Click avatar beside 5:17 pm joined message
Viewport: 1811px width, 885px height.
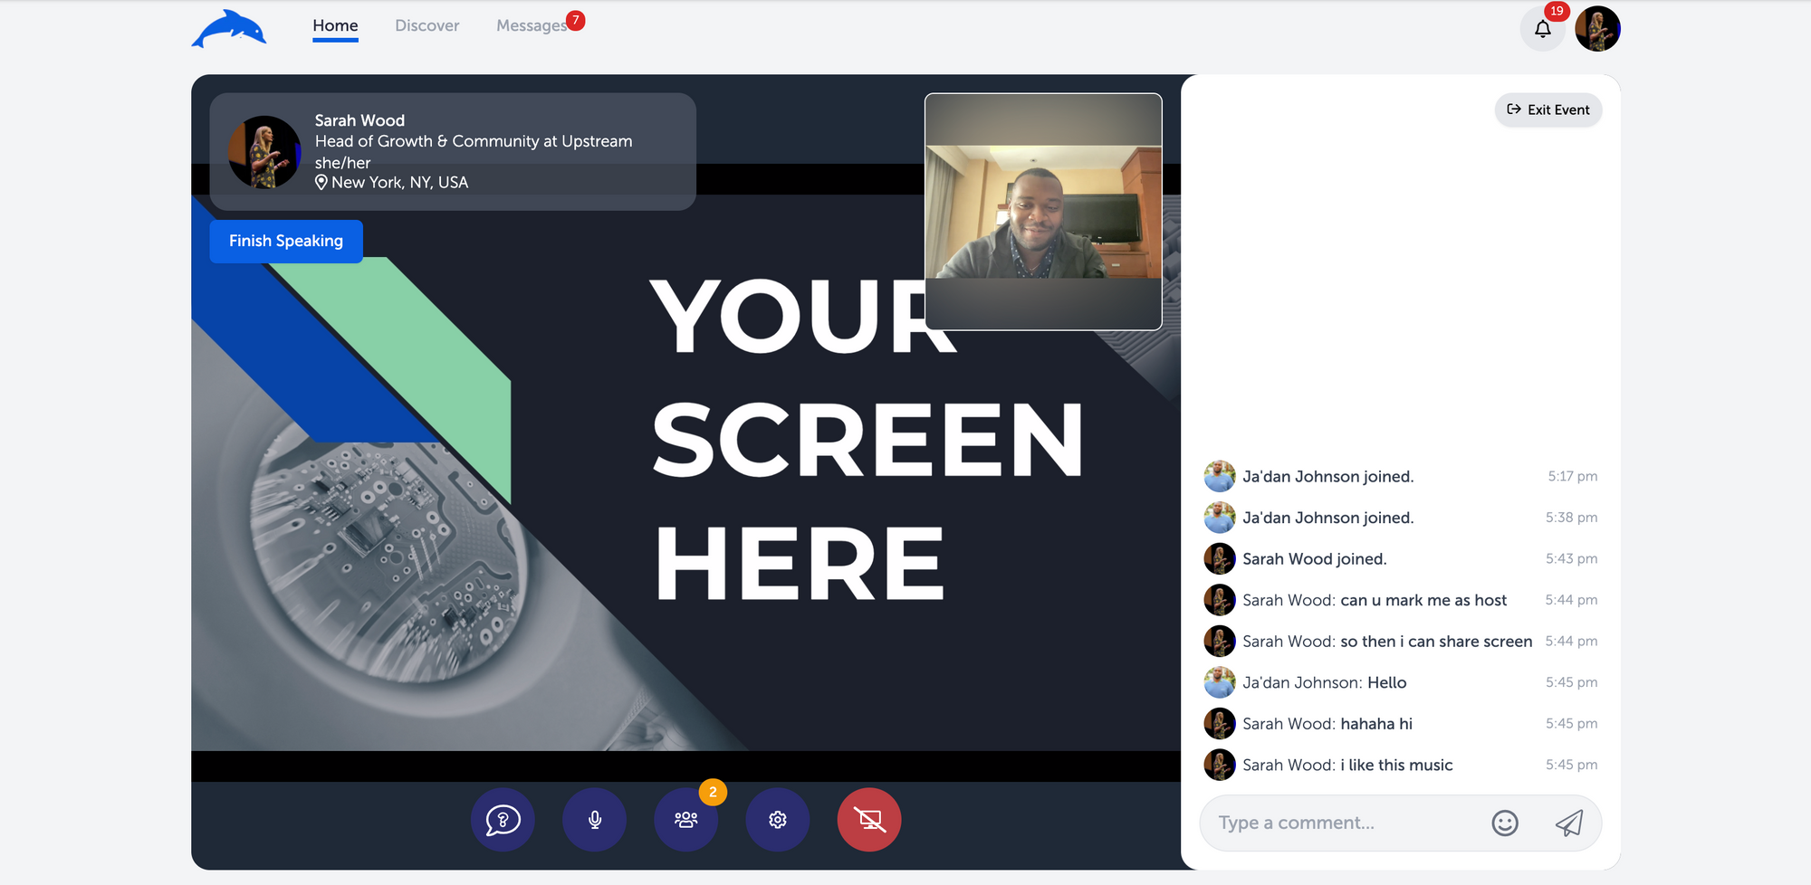(x=1220, y=476)
